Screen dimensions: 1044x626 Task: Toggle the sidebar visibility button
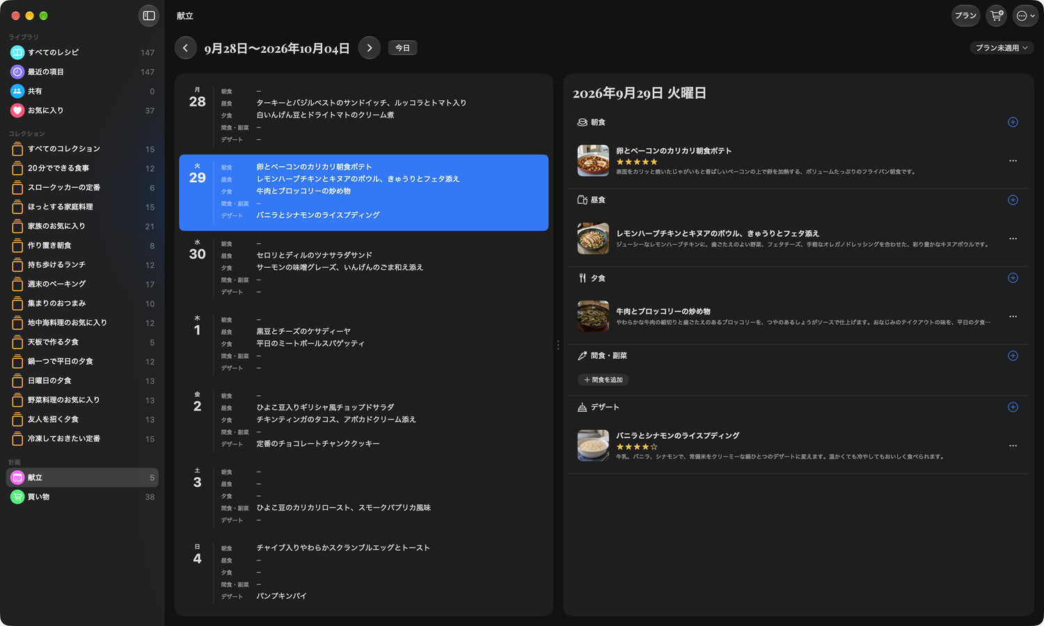coord(149,15)
